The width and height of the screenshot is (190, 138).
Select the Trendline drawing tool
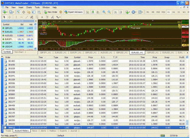click(26, 17)
